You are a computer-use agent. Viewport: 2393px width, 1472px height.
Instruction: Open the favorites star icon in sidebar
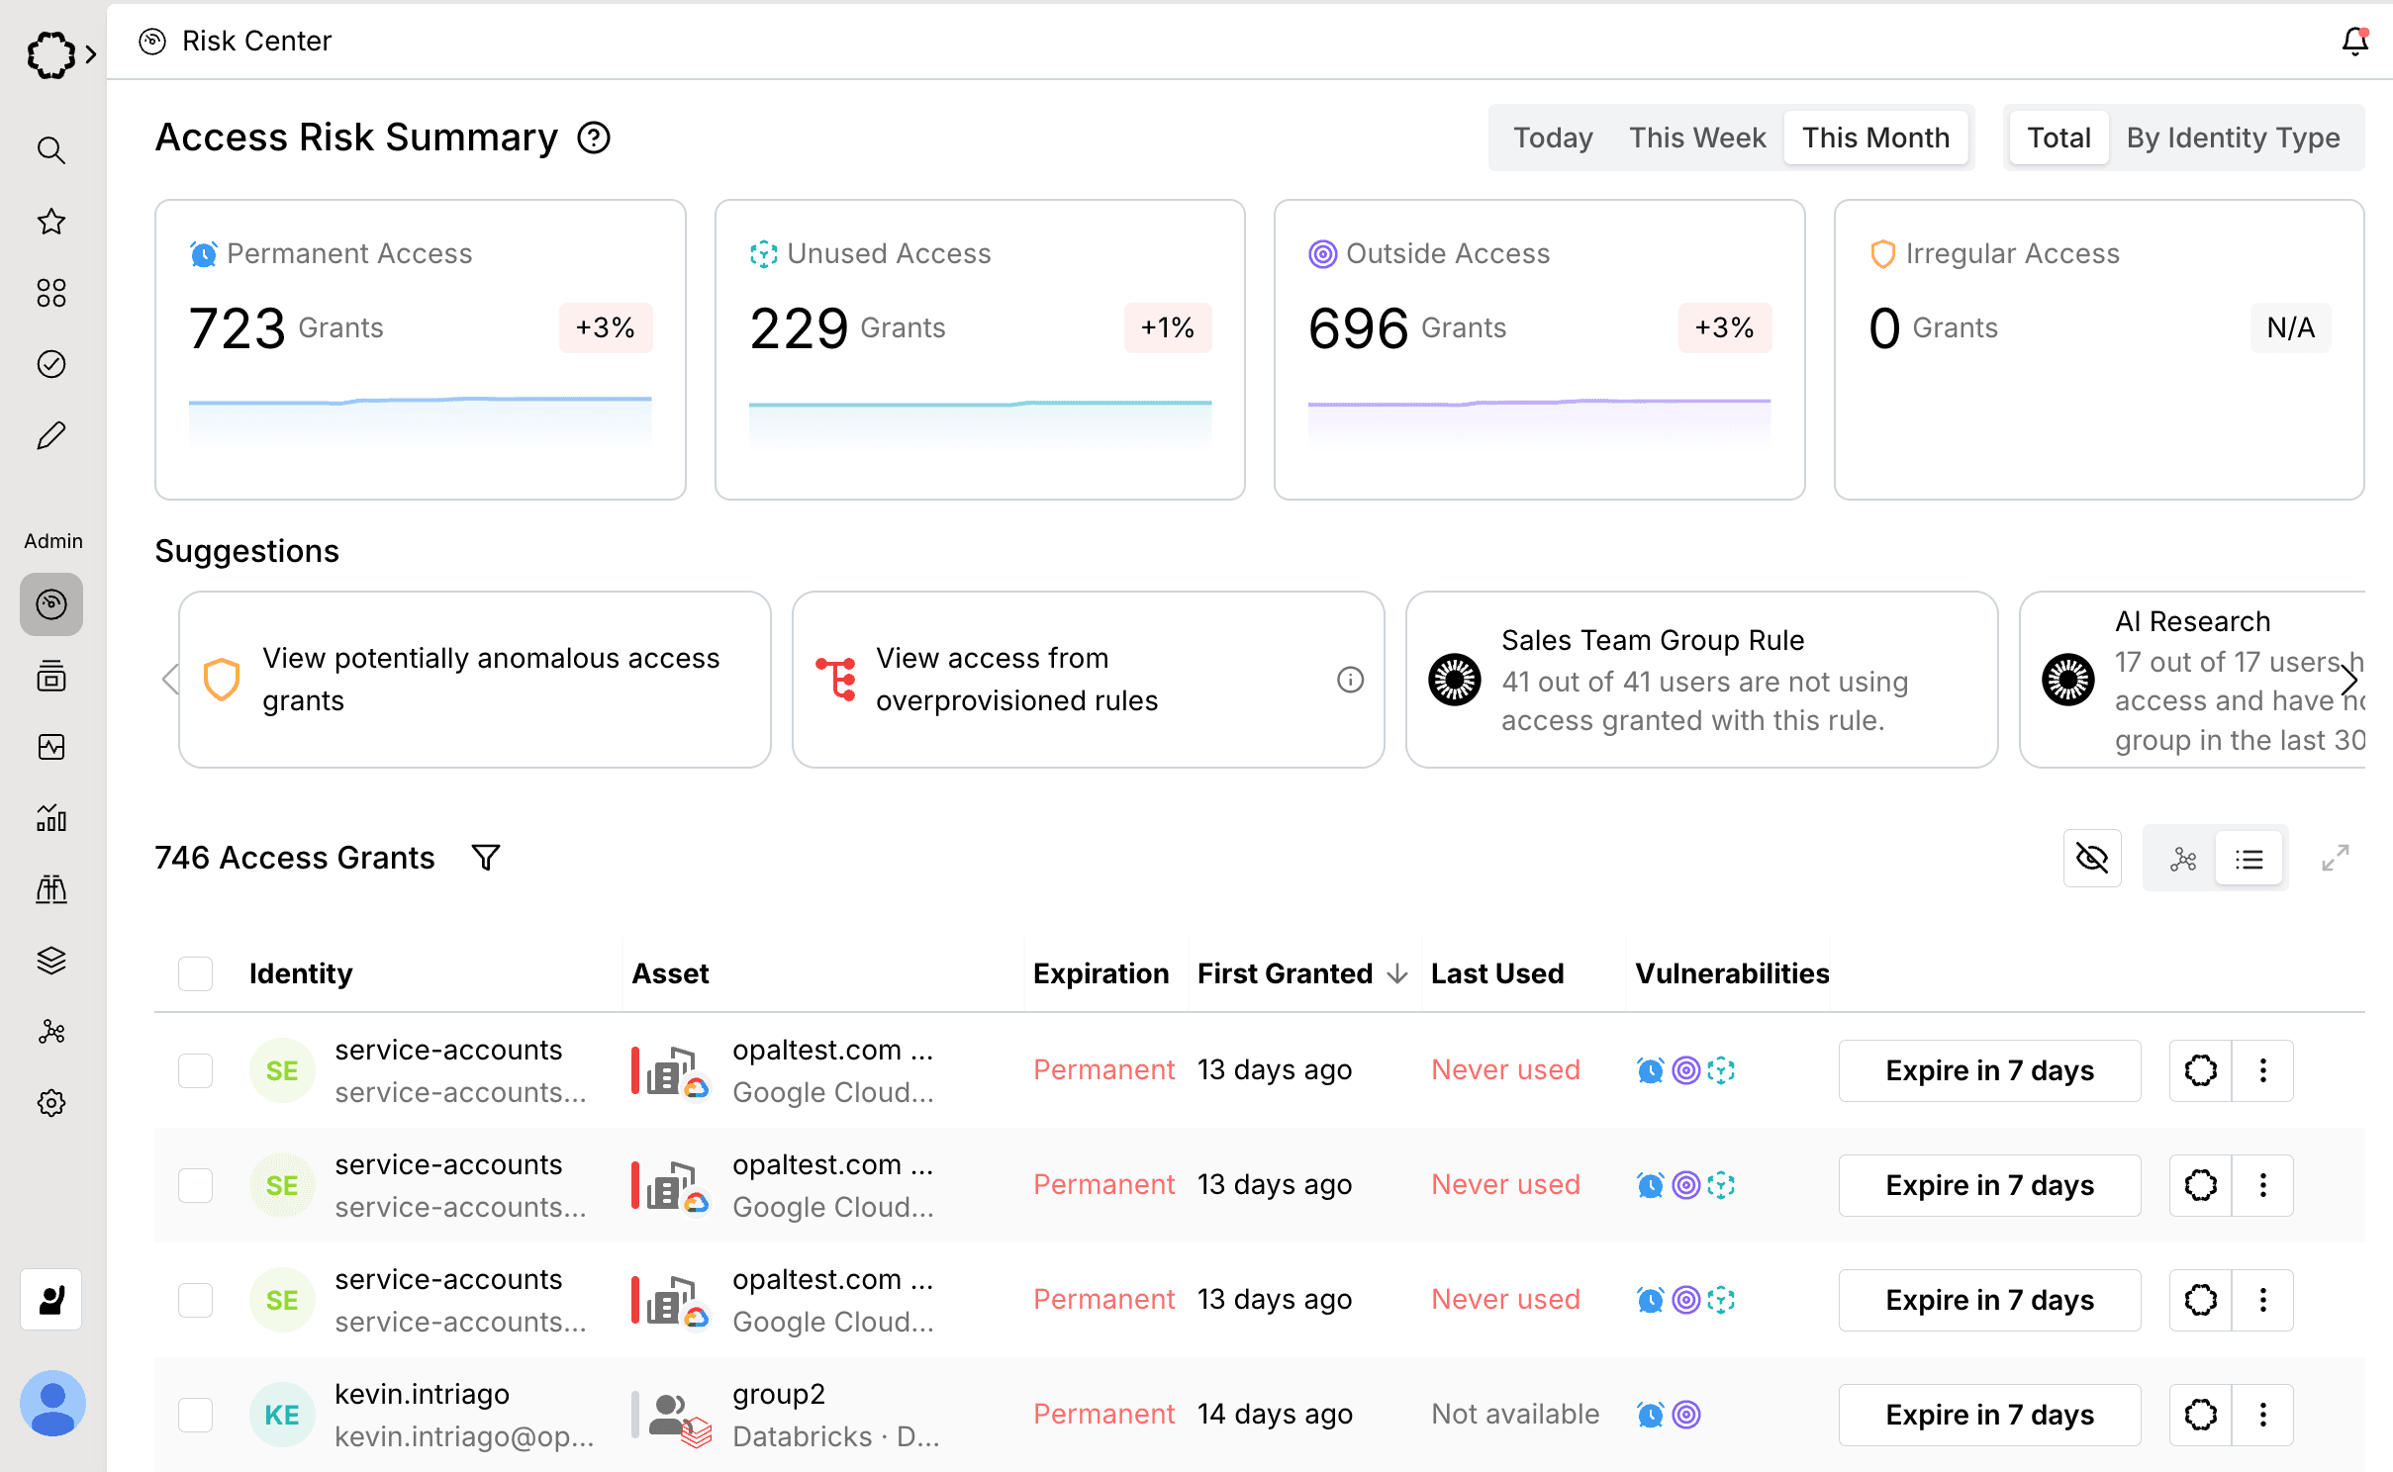coord(51,222)
